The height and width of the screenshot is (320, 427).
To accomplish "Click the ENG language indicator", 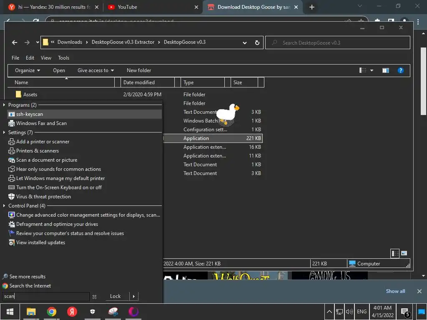I will click(x=362, y=312).
